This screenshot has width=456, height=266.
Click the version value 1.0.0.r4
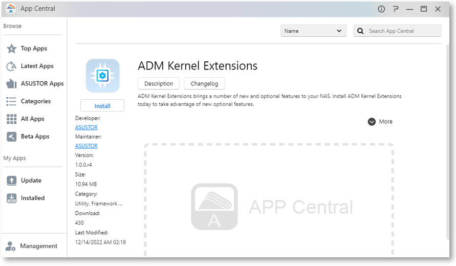point(83,165)
